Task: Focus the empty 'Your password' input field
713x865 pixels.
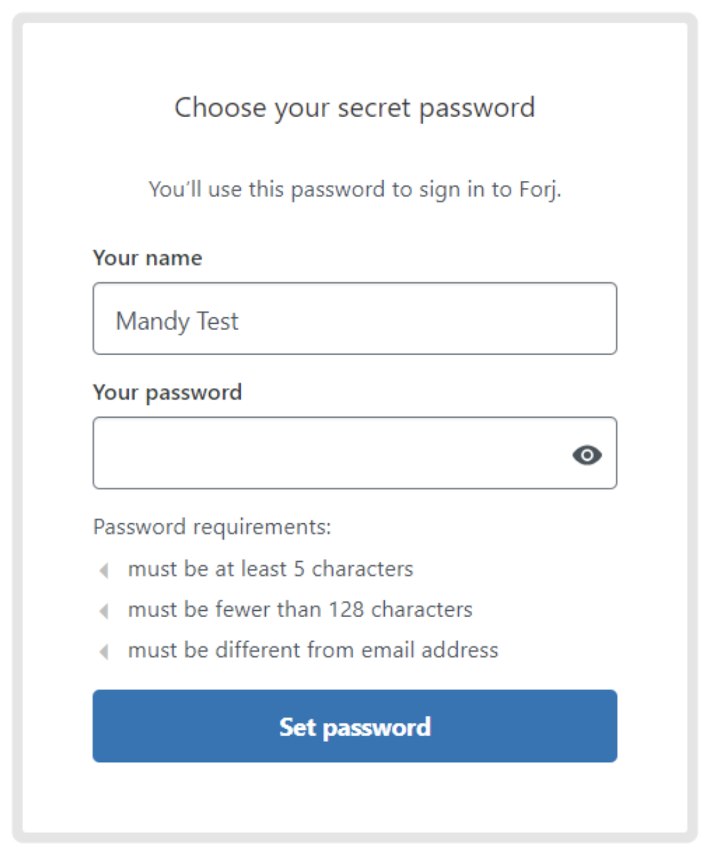Action: point(355,453)
